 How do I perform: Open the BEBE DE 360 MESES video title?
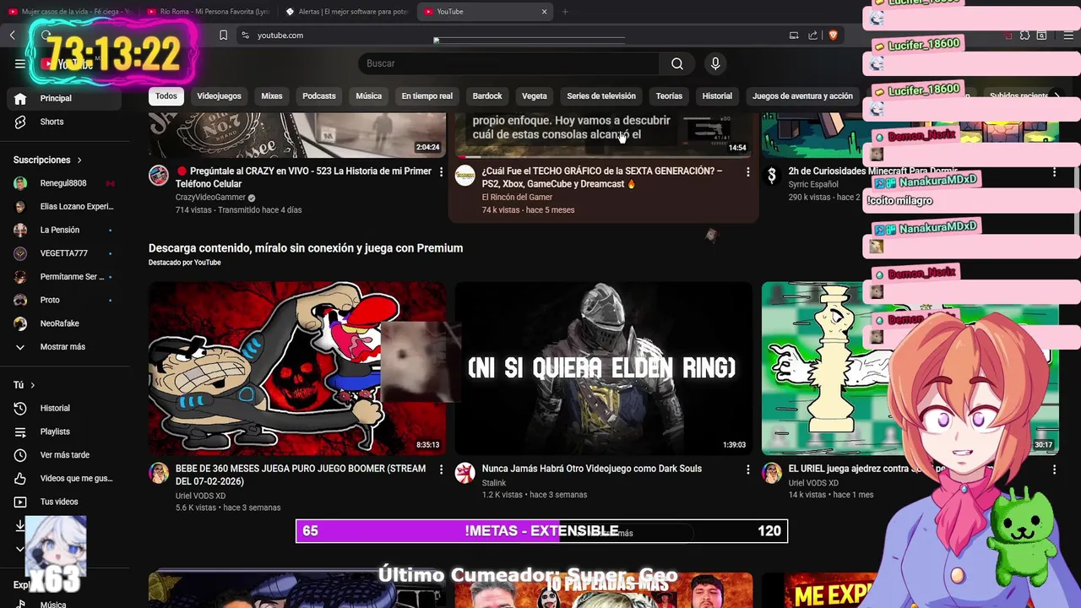pos(301,475)
